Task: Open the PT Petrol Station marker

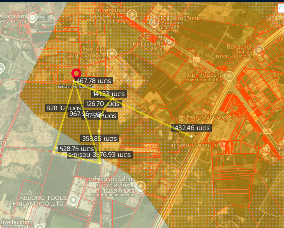Action: (x=154, y=21)
